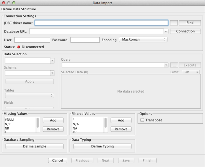Click the Define Sample button
The image size is (205, 167).
pos(35,146)
